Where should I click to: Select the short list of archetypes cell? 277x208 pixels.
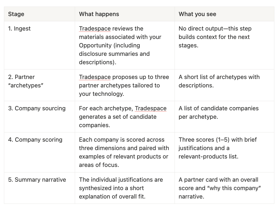(x=224, y=85)
